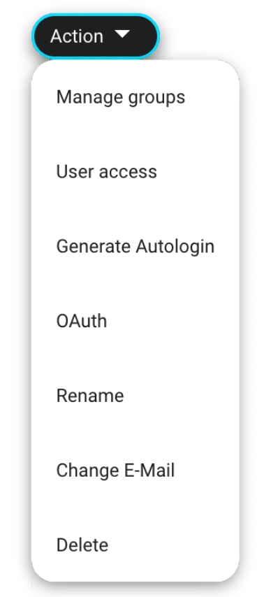Image resolution: width=271 pixels, height=597 pixels.
Task: Click the white triangle arrow icon beside Action
Action: (x=122, y=34)
